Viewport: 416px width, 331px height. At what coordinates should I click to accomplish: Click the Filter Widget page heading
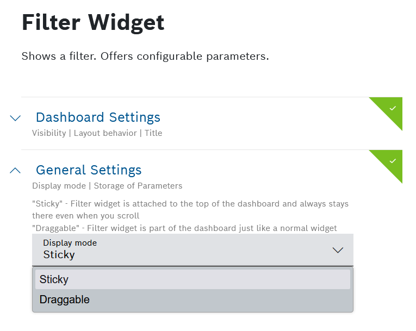click(93, 23)
